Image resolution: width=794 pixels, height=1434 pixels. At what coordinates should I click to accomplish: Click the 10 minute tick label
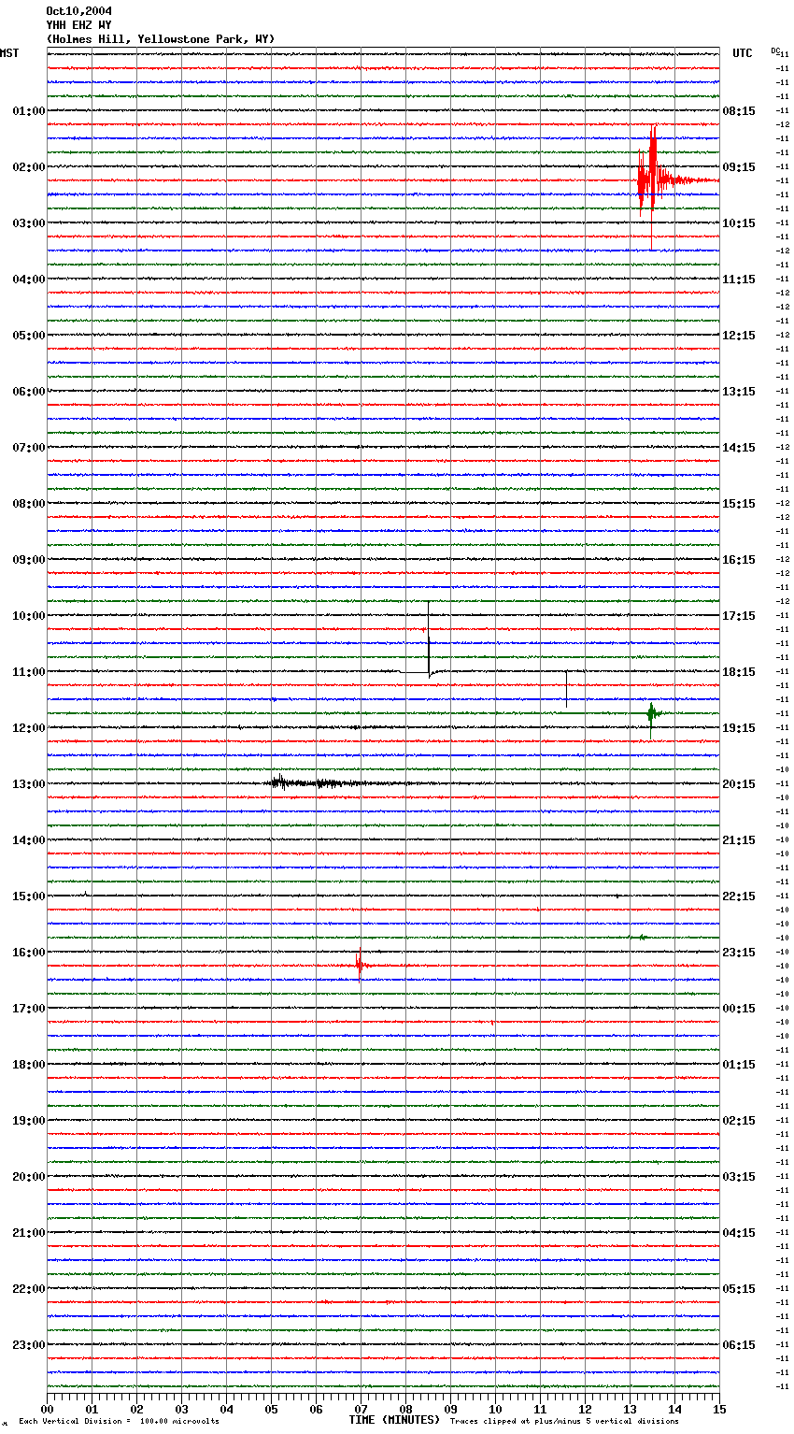[x=495, y=1409]
